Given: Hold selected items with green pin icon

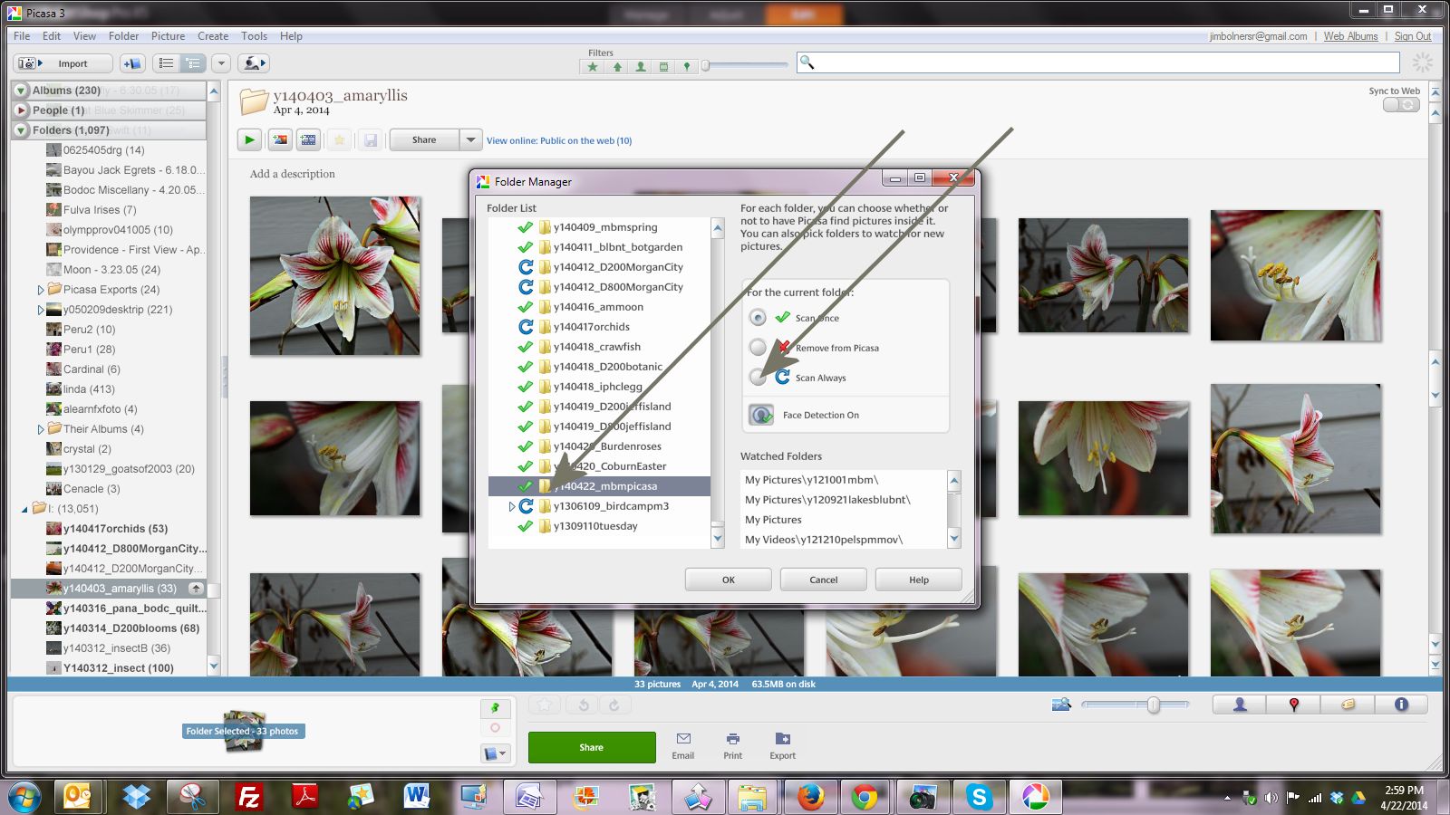Looking at the screenshot, I should (495, 708).
